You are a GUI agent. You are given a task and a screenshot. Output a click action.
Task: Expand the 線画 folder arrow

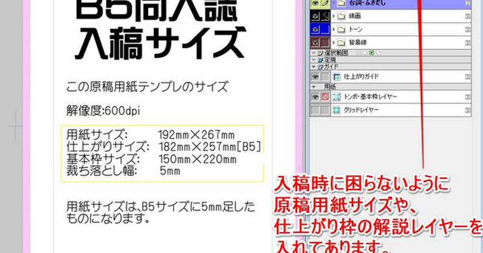(334, 17)
